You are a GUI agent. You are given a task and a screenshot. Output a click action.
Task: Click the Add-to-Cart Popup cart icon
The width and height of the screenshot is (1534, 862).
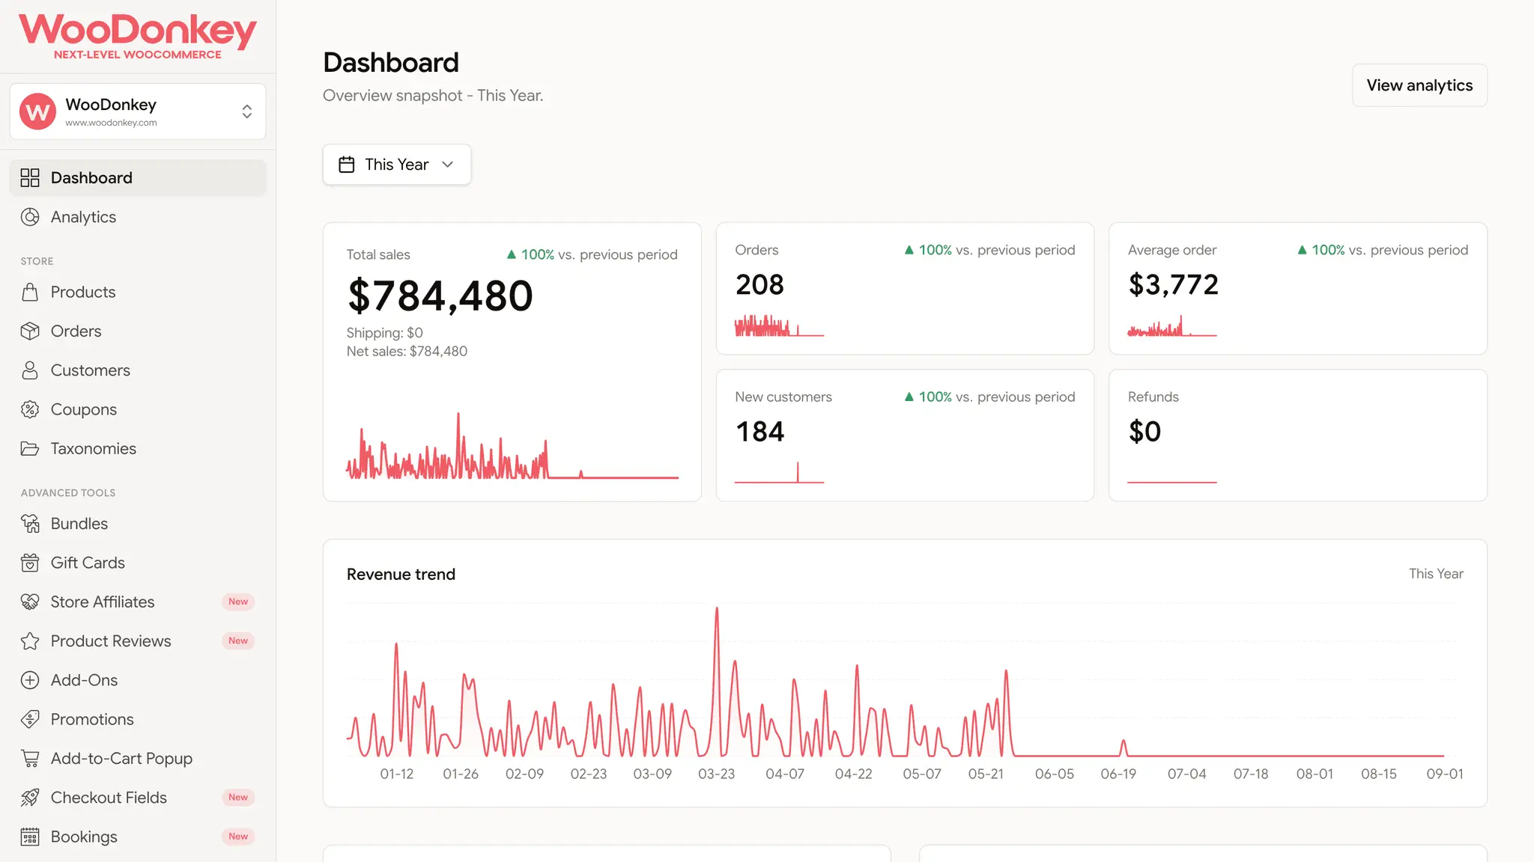pos(30,759)
